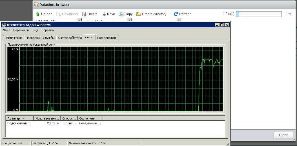Click the Close button in Datastore browser

click(283, 135)
